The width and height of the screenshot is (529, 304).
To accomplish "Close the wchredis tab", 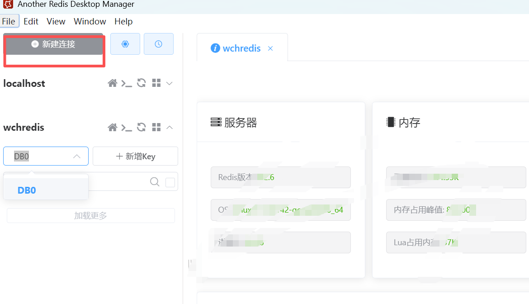I will pos(270,48).
